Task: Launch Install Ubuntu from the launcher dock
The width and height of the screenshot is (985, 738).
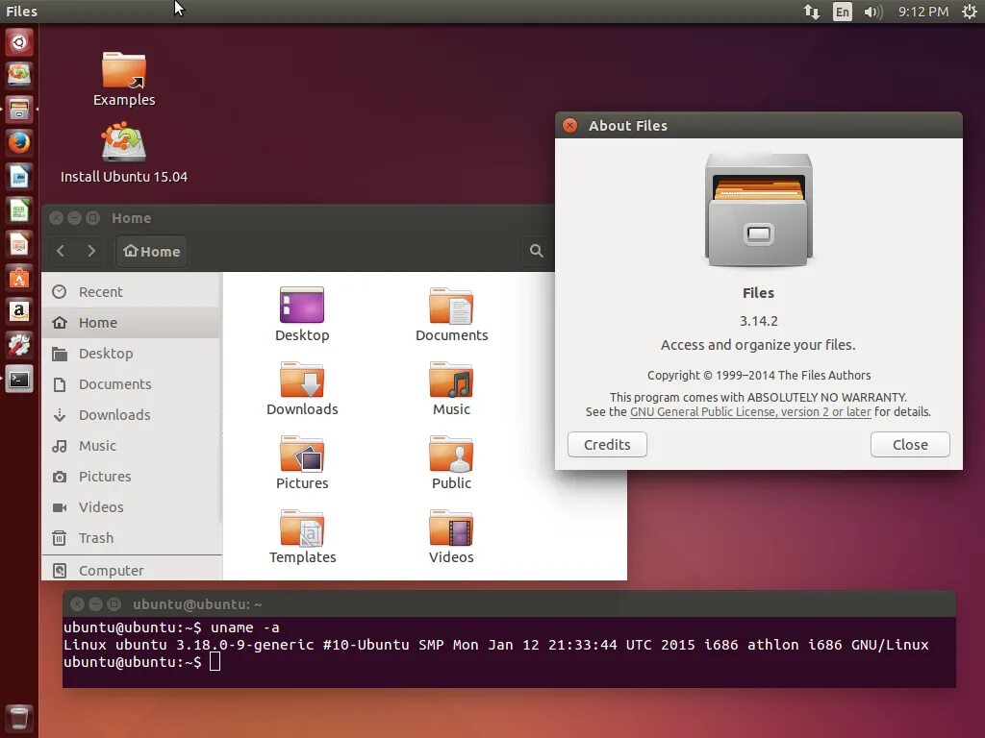Action: tap(19, 75)
